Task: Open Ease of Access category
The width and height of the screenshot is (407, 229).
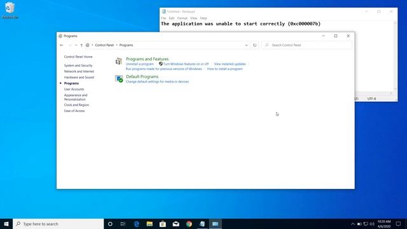Action: tap(74, 111)
